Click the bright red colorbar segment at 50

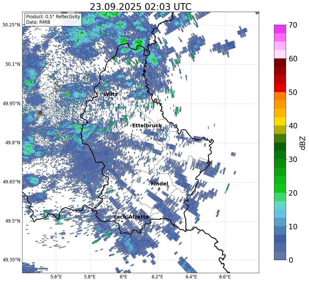click(280, 88)
